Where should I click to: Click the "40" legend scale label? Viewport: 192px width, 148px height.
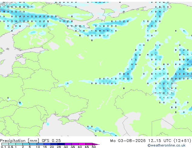click(x=80, y=147)
